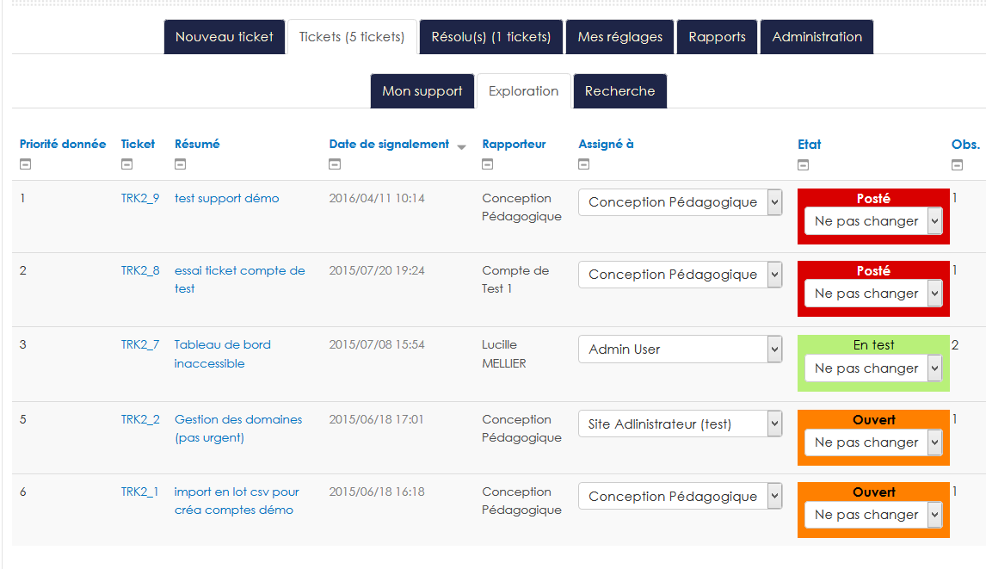
Task: Collapse the Priorité donnée column icon
Action: pos(25,164)
